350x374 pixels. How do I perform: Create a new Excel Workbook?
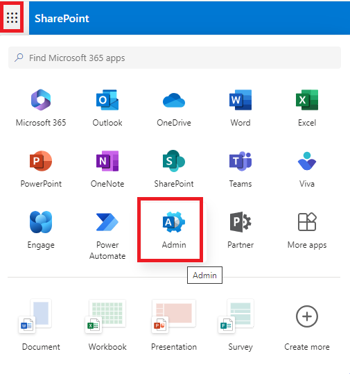click(107, 325)
